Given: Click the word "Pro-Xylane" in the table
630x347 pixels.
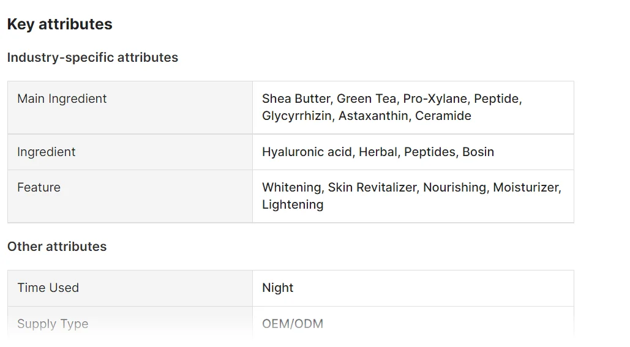Looking at the screenshot, I should [x=435, y=99].
